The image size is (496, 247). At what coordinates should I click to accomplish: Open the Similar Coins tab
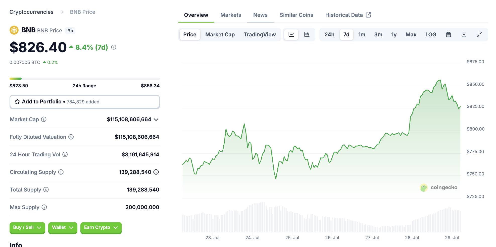(x=296, y=15)
